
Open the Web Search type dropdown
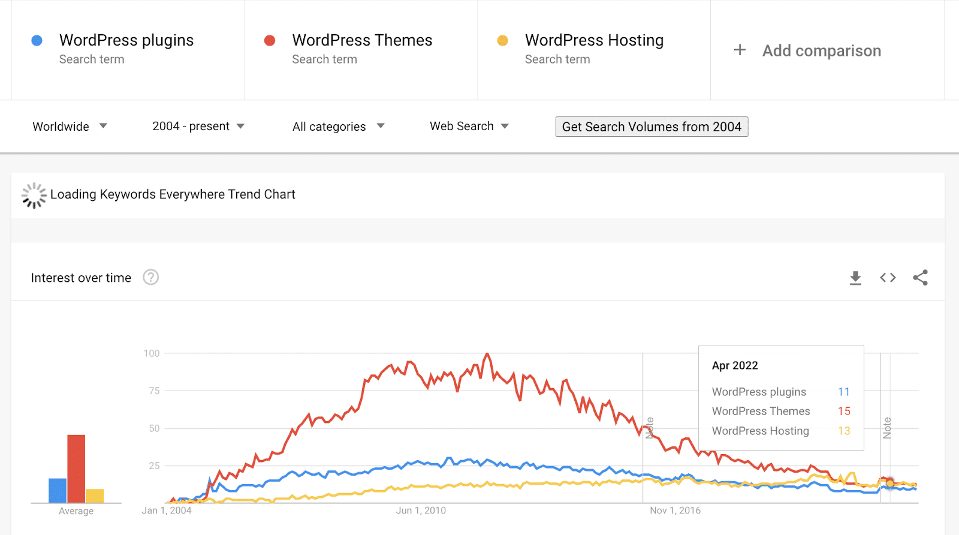469,126
